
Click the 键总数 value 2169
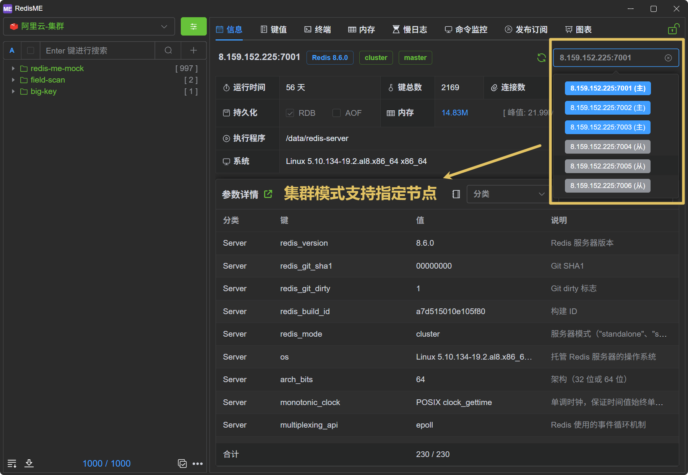pos(450,88)
